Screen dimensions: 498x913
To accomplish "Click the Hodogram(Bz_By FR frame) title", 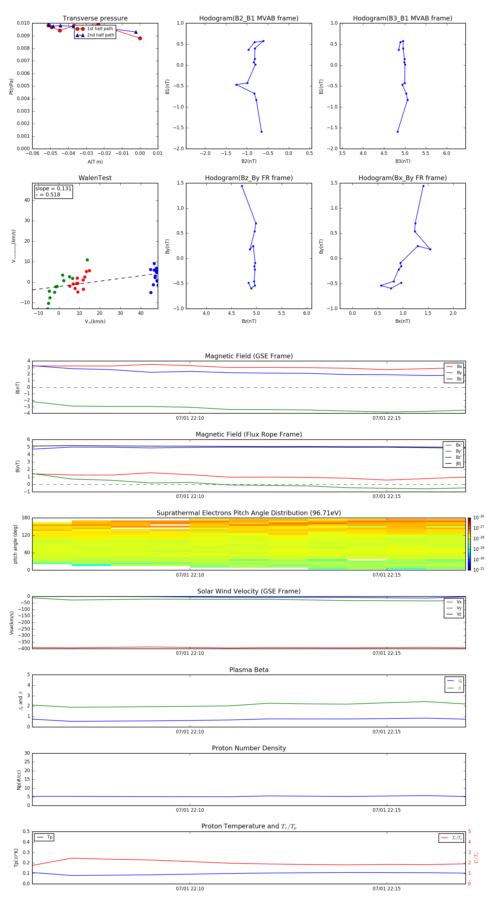I will tap(249, 178).
